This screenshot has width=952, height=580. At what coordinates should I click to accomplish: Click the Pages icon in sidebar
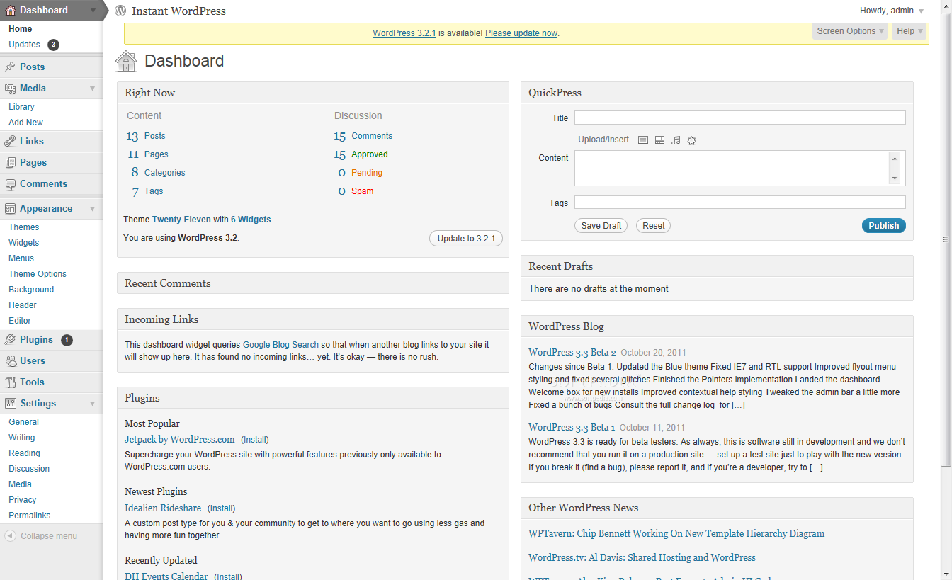click(11, 162)
